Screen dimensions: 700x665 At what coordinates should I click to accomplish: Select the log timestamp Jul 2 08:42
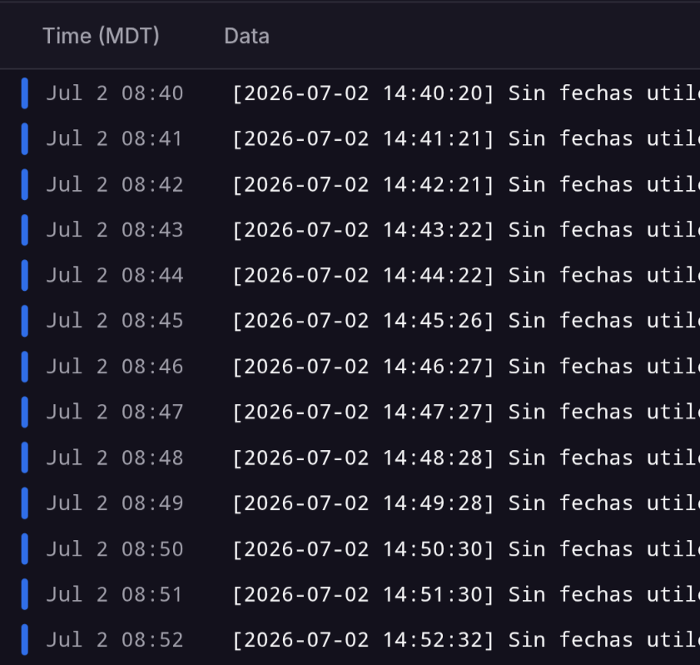click(x=115, y=184)
